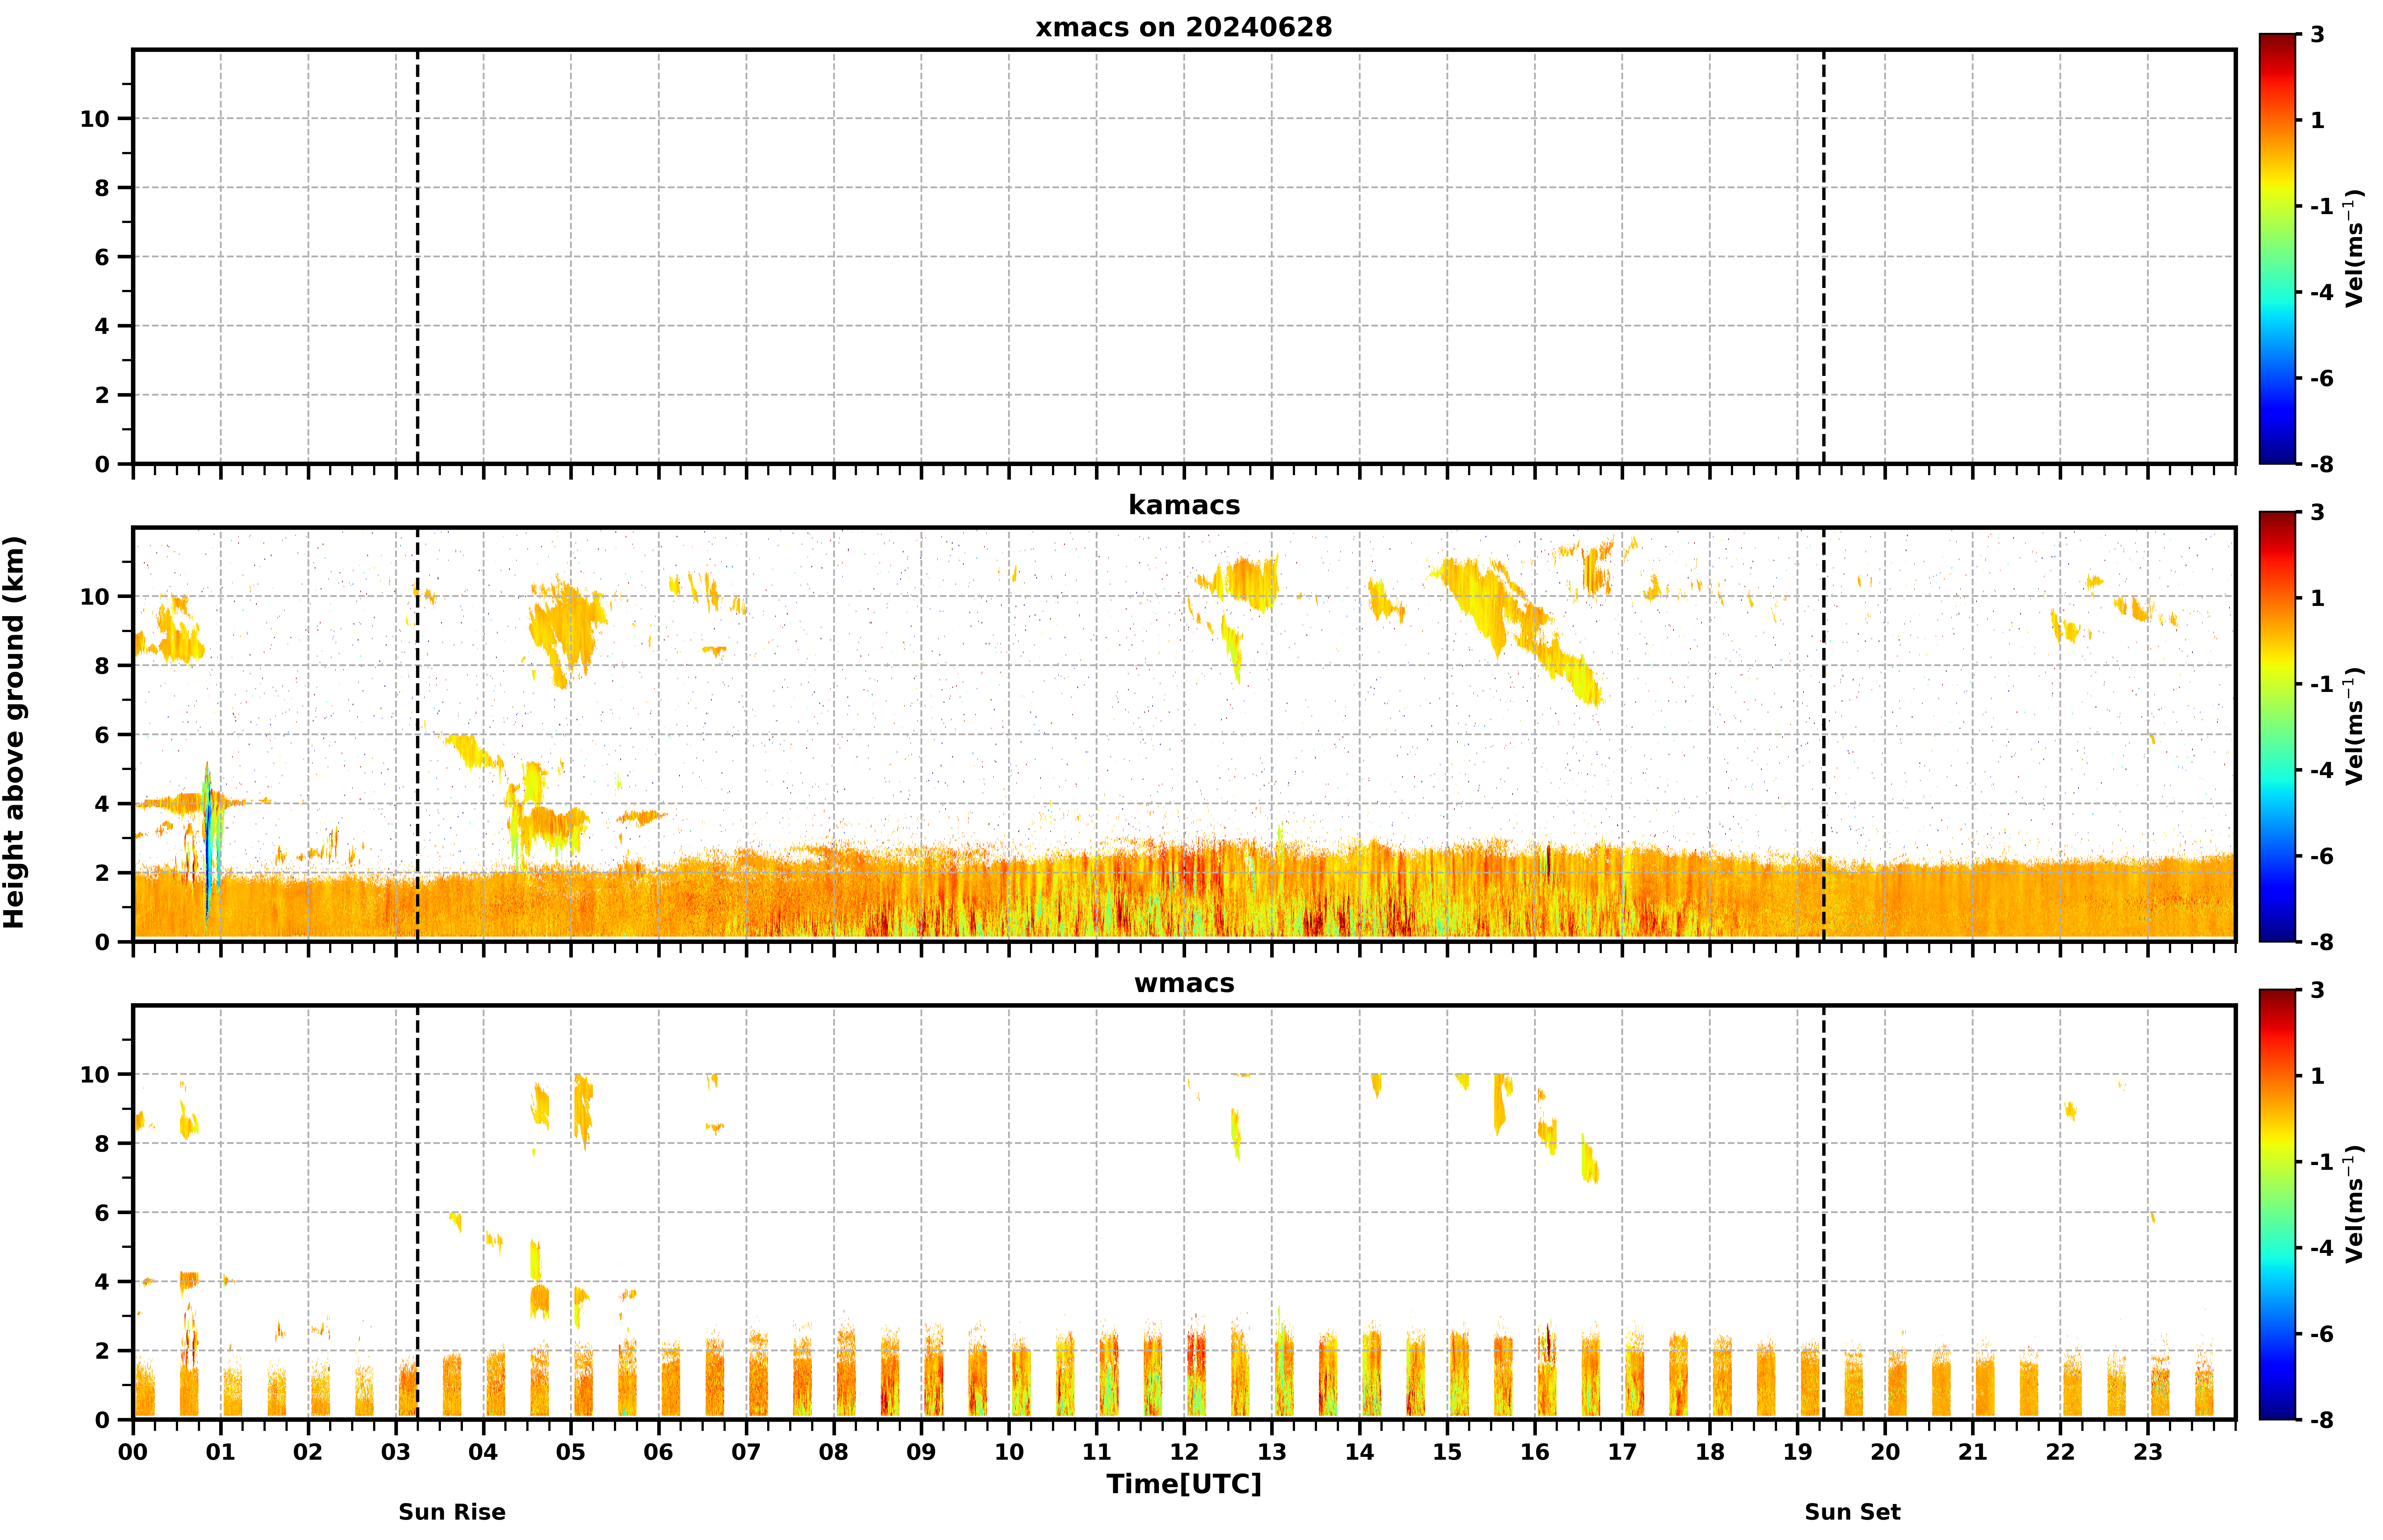Screen dimensions: 2383x1540
Task: Select the kamacs panel title
Action: pos(1184,505)
